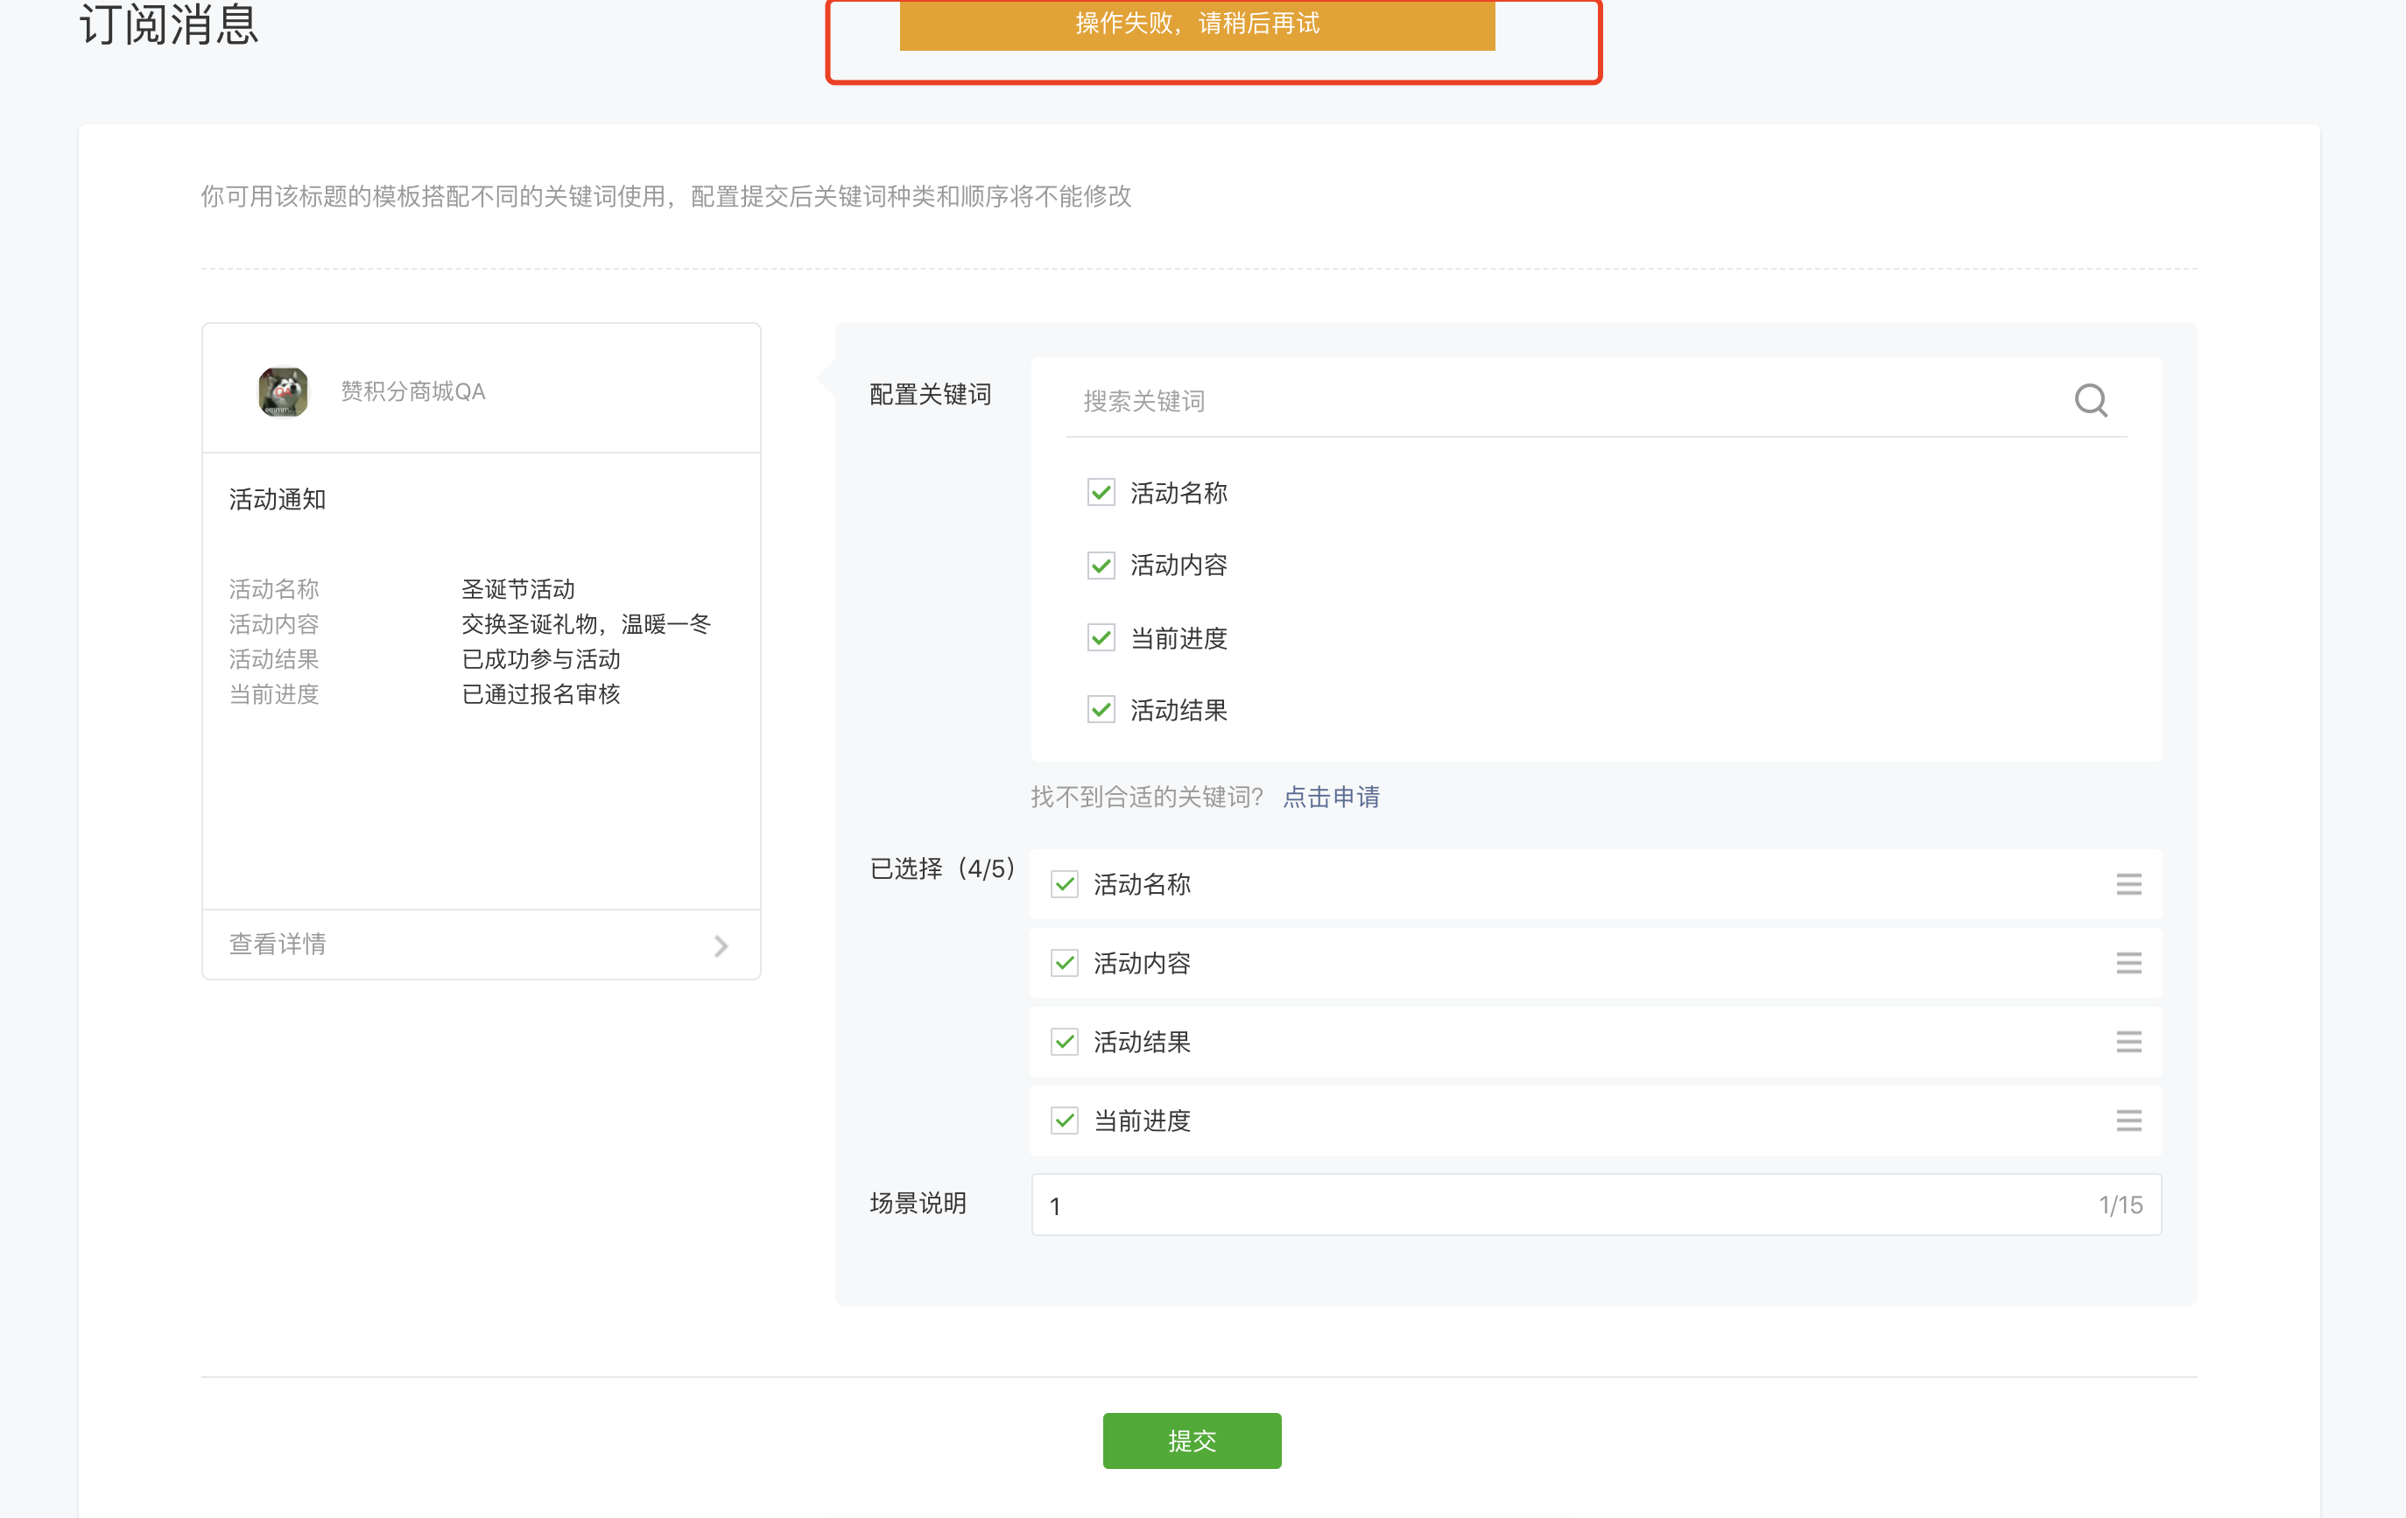Viewport: 2406px width, 1518px height.
Task: Click drag handle icon for 当前进度 row
Action: (2128, 1121)
